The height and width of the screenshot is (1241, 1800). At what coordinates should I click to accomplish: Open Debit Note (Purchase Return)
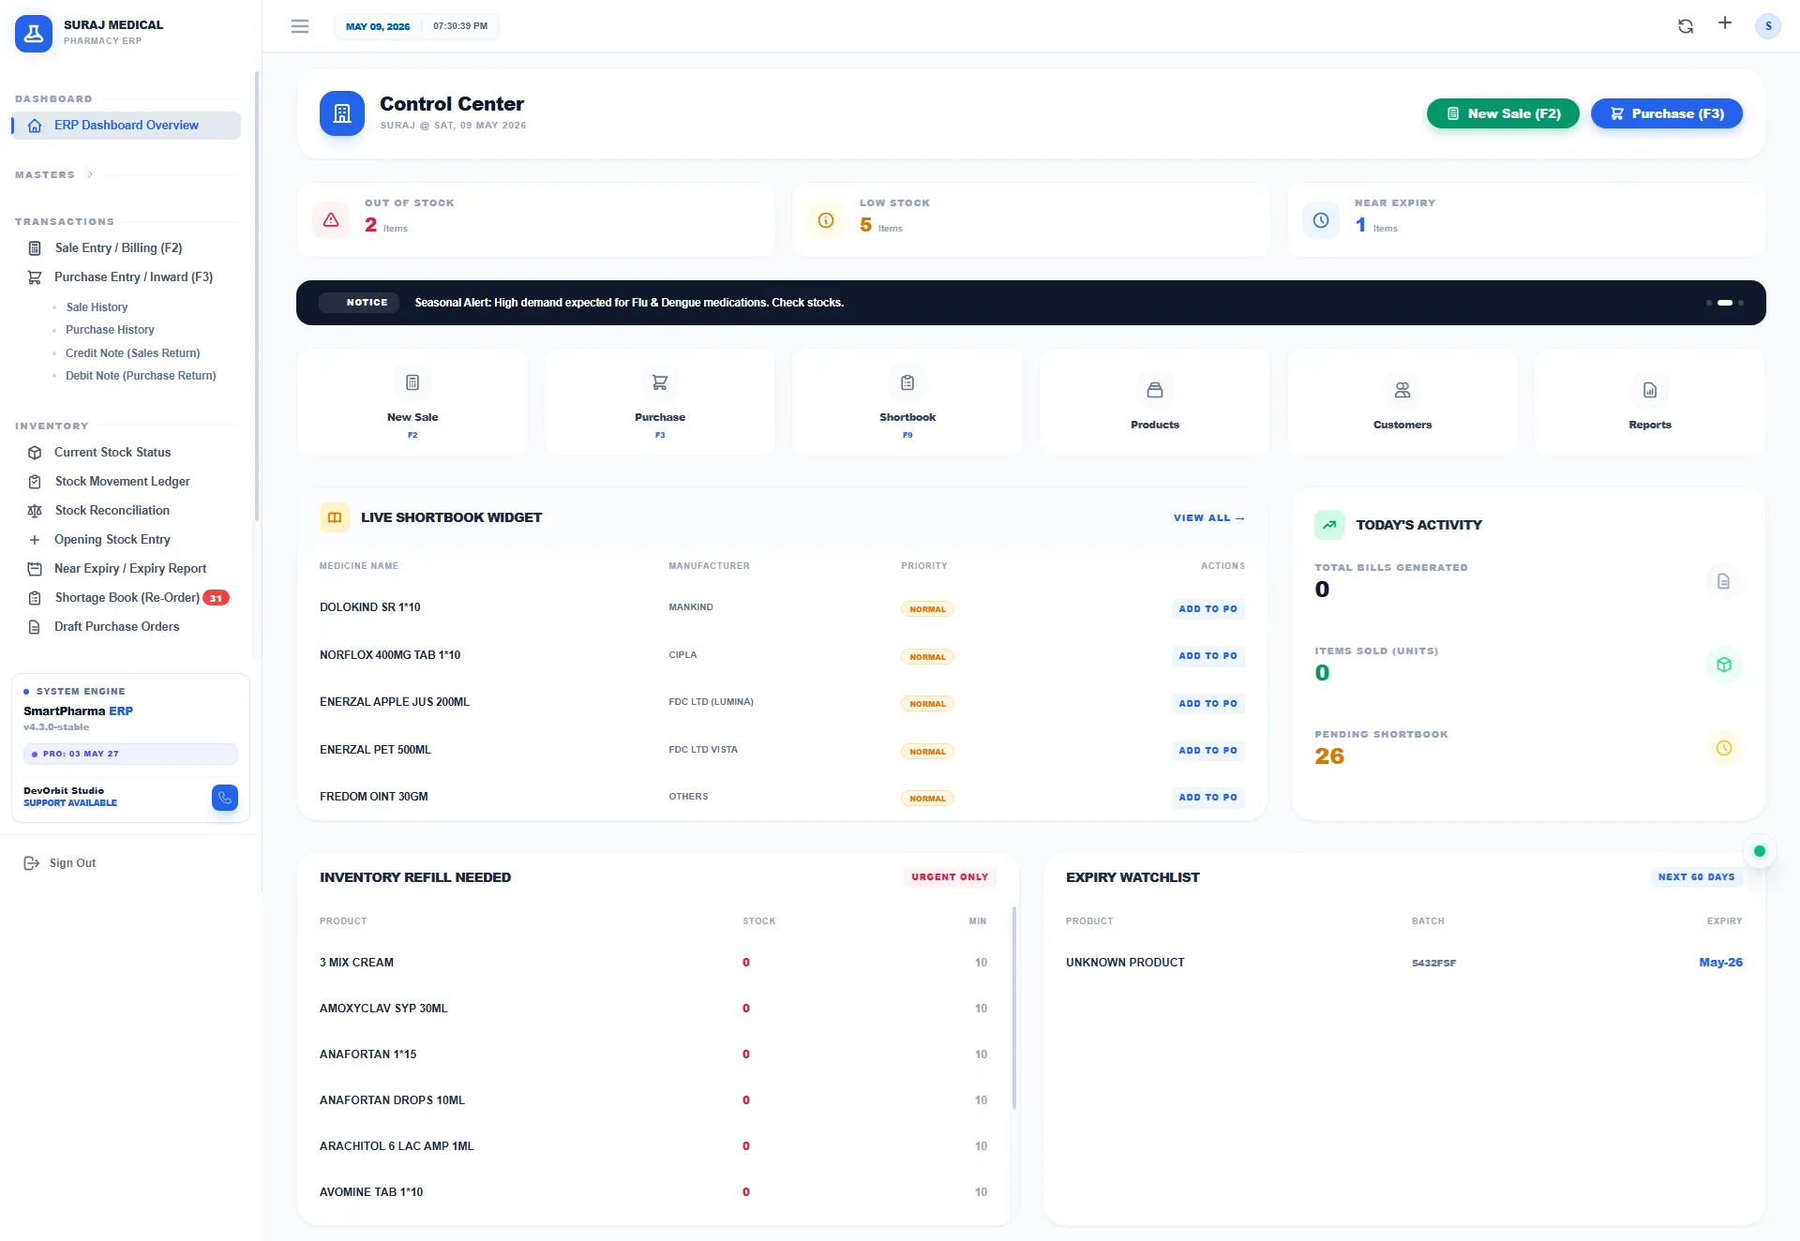tap(141, 376)
